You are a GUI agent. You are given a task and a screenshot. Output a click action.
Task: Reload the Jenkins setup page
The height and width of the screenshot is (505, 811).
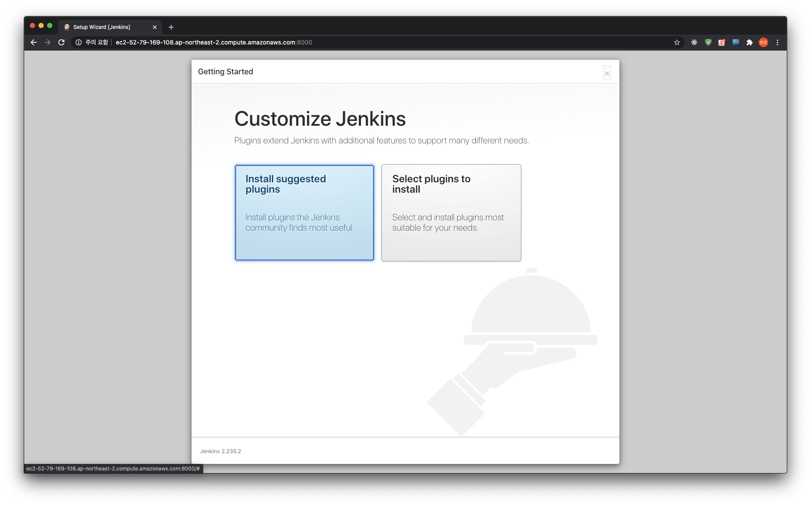point(61,42)
